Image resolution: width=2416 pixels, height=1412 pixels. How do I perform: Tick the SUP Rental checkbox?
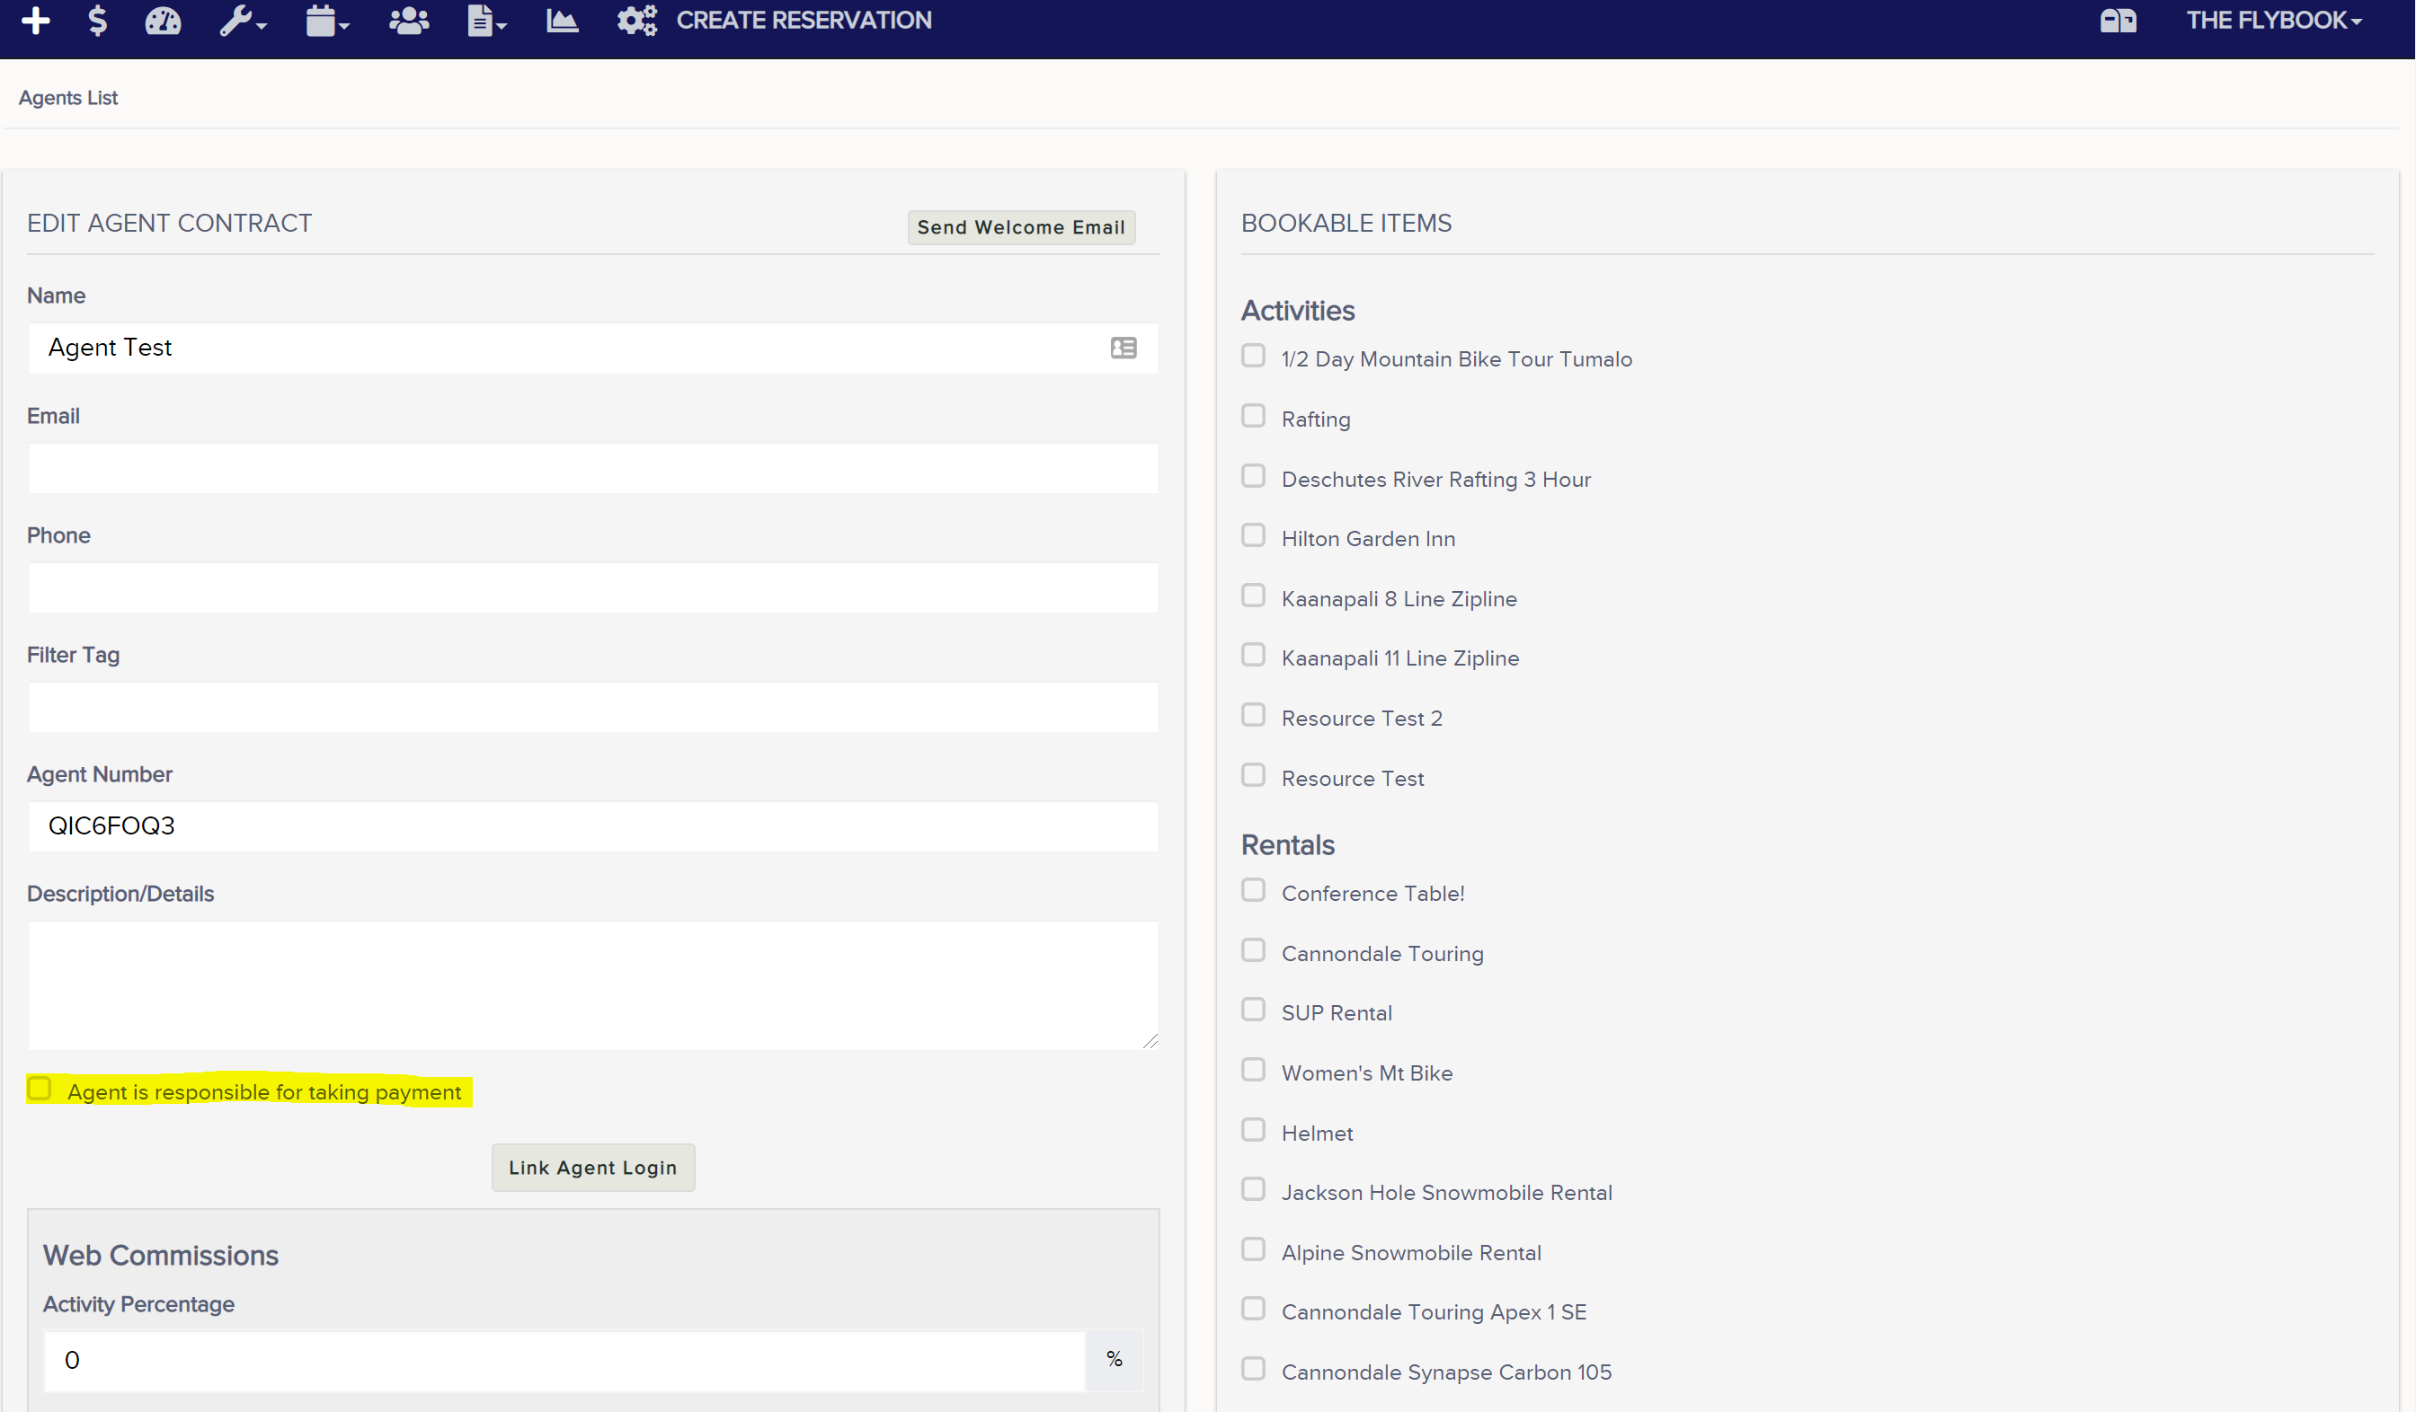[x=1253, y=1010]
